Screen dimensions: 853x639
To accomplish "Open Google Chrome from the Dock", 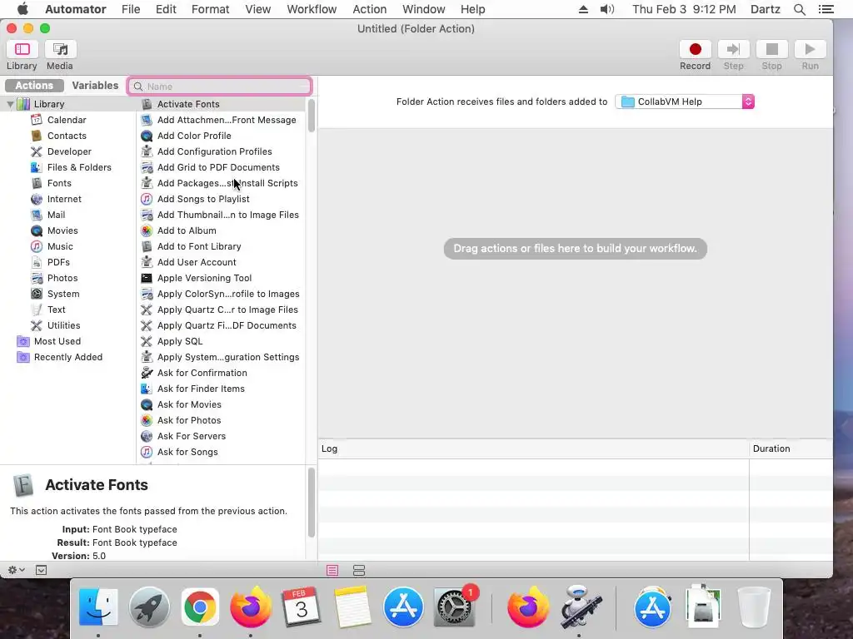I will pos(200,607).
